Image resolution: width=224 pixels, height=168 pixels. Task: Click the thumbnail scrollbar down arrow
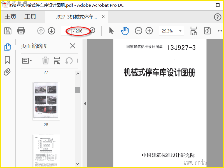pos(78,164)
